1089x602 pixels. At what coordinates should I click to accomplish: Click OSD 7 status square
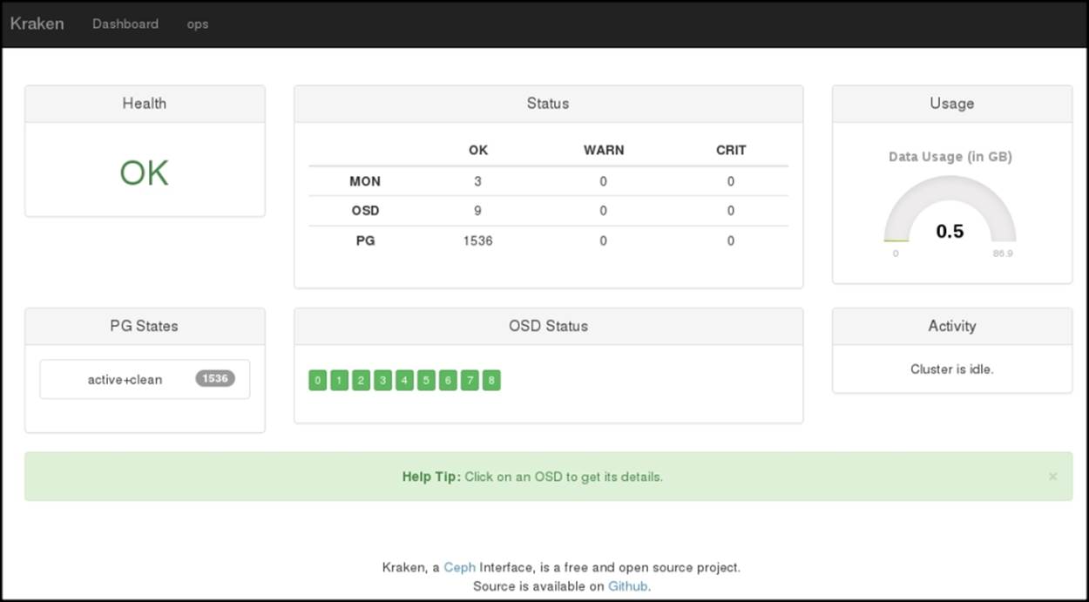pyautogui.click(x=470, y=380)
